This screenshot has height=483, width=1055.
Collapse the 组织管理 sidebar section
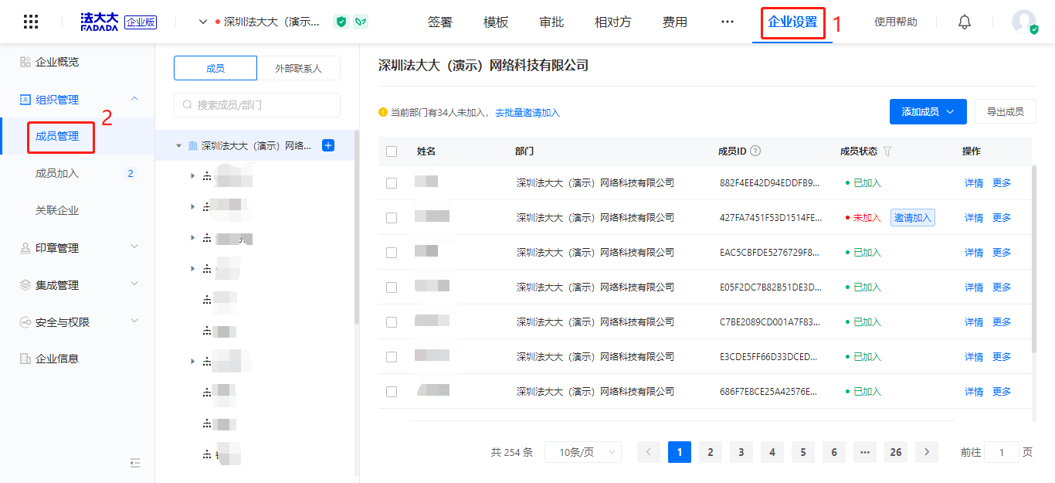point(134,99)
